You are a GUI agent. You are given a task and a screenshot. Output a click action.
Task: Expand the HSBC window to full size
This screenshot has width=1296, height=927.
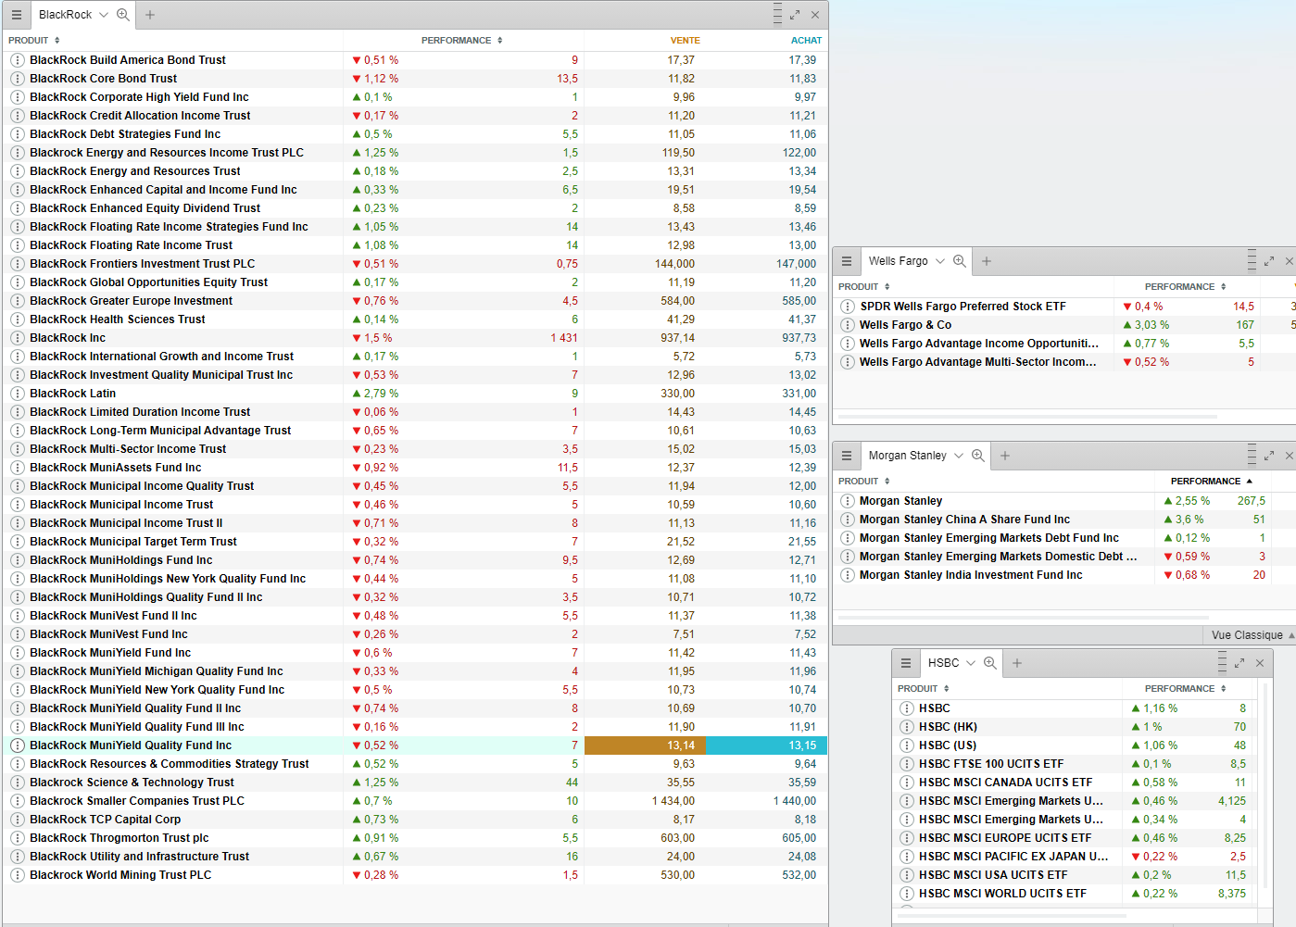[x=1239, y=663]
